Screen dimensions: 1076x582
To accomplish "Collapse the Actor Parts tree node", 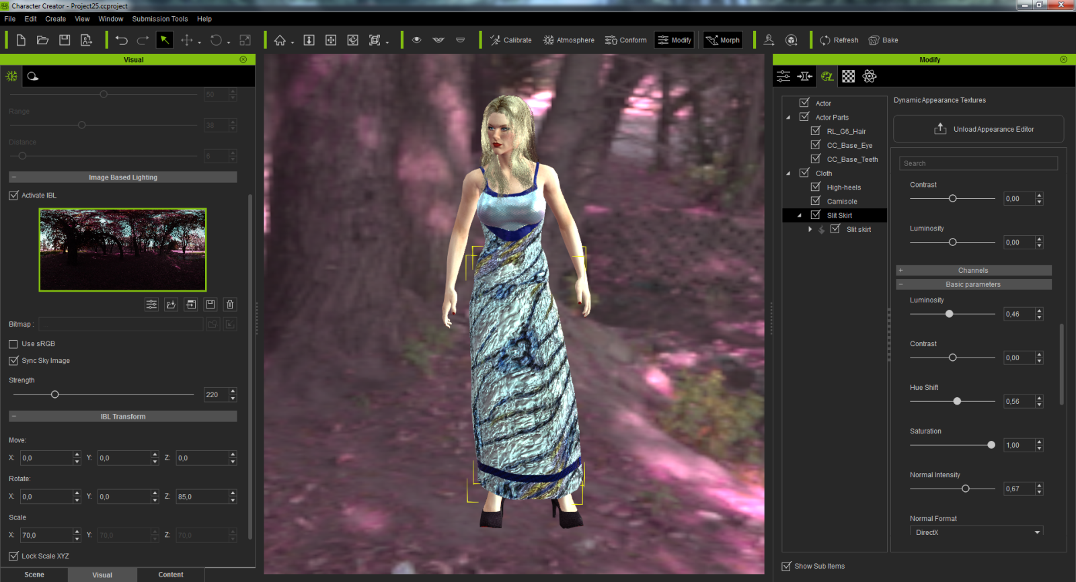I will click(789, 118).
